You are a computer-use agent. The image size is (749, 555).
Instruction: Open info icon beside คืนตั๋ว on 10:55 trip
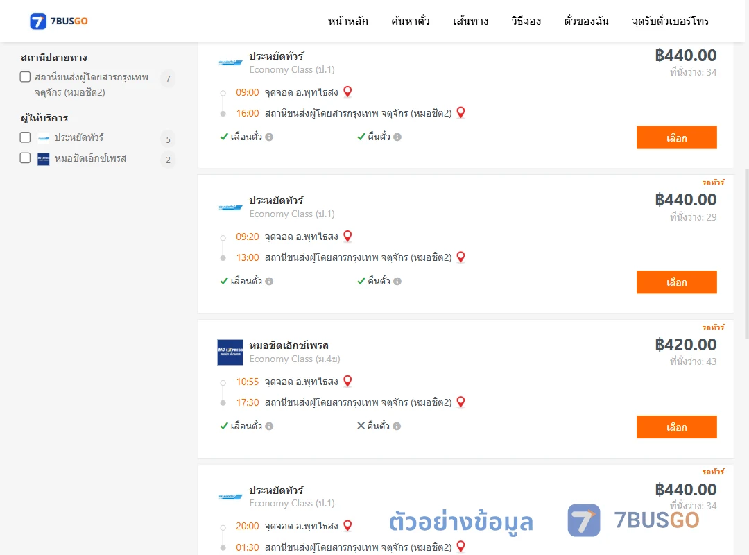tap(397, 427)
